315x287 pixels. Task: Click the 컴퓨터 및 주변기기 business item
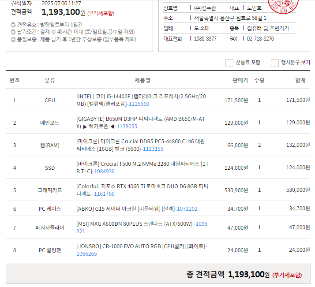click(268, 28)
